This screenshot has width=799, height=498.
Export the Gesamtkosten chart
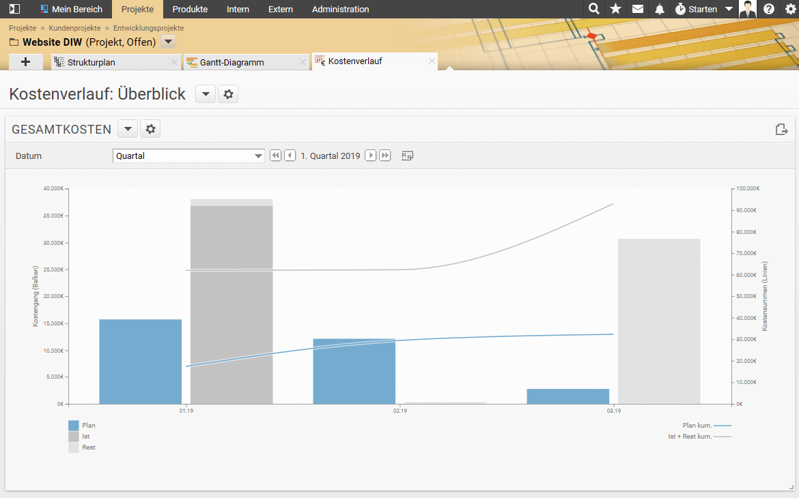tap(782, 130)
